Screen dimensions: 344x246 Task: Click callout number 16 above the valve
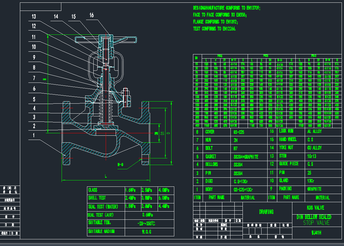pos(92,15)
